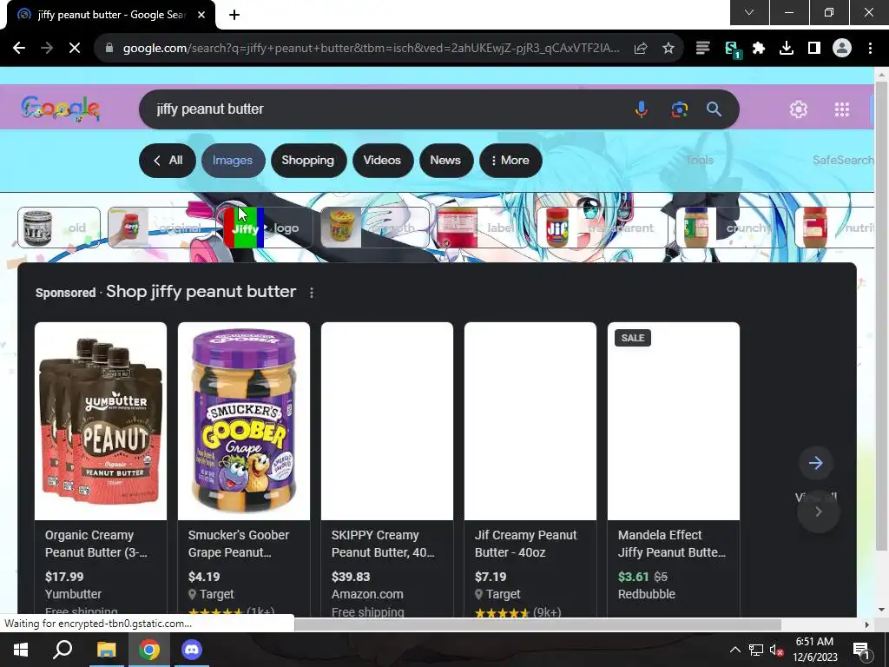
Task: Bookmark this page with the star icon
Action: pyautogui.click(x=668, y=49)
